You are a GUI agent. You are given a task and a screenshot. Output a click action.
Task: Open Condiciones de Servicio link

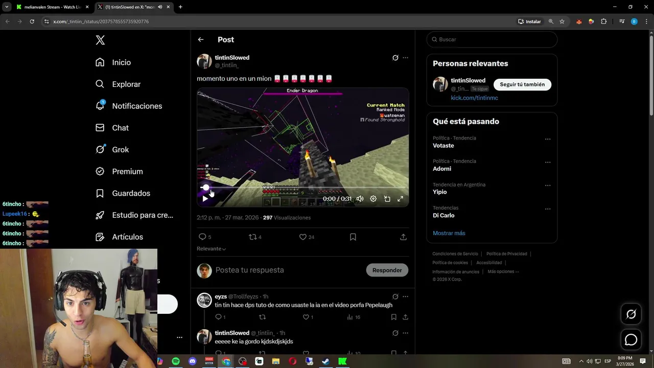455,254
